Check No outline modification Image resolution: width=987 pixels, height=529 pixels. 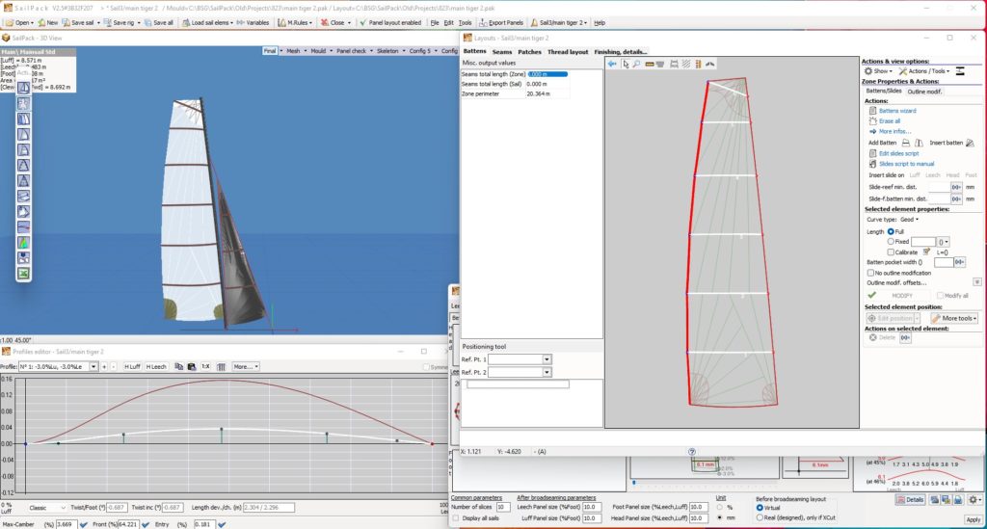pyautogui.click(x=872, y=273)
